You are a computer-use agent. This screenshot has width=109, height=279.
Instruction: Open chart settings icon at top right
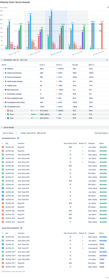[108, 8]
